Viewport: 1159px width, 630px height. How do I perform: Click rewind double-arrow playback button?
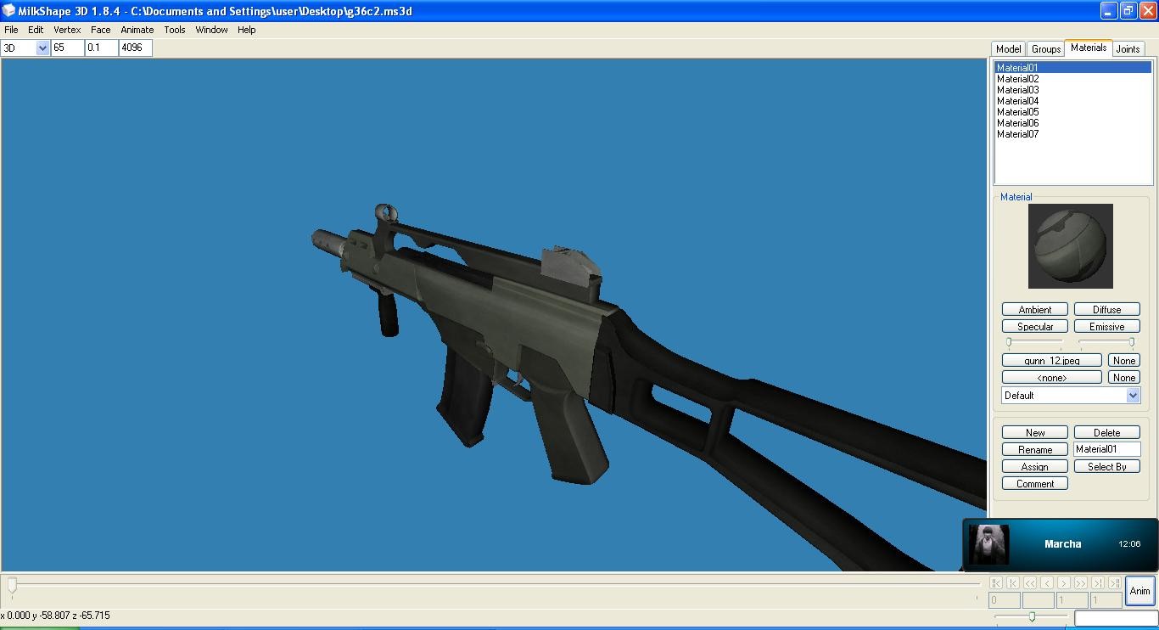(x=1030, y=583)
